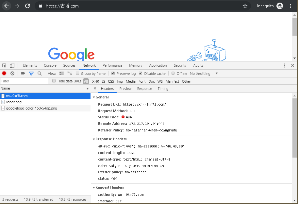Show the Timing tab of request

tap(163, 89)
